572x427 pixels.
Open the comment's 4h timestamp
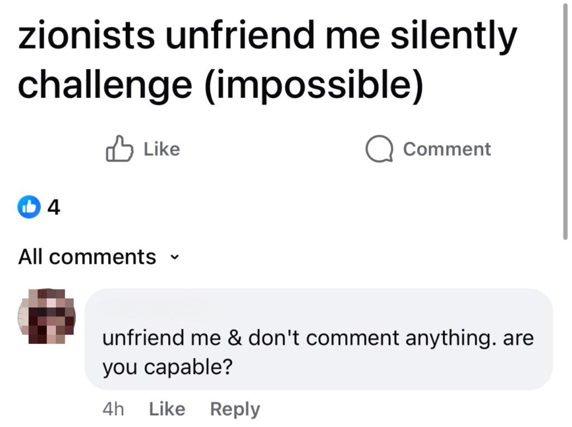click(x=113, y=409)
